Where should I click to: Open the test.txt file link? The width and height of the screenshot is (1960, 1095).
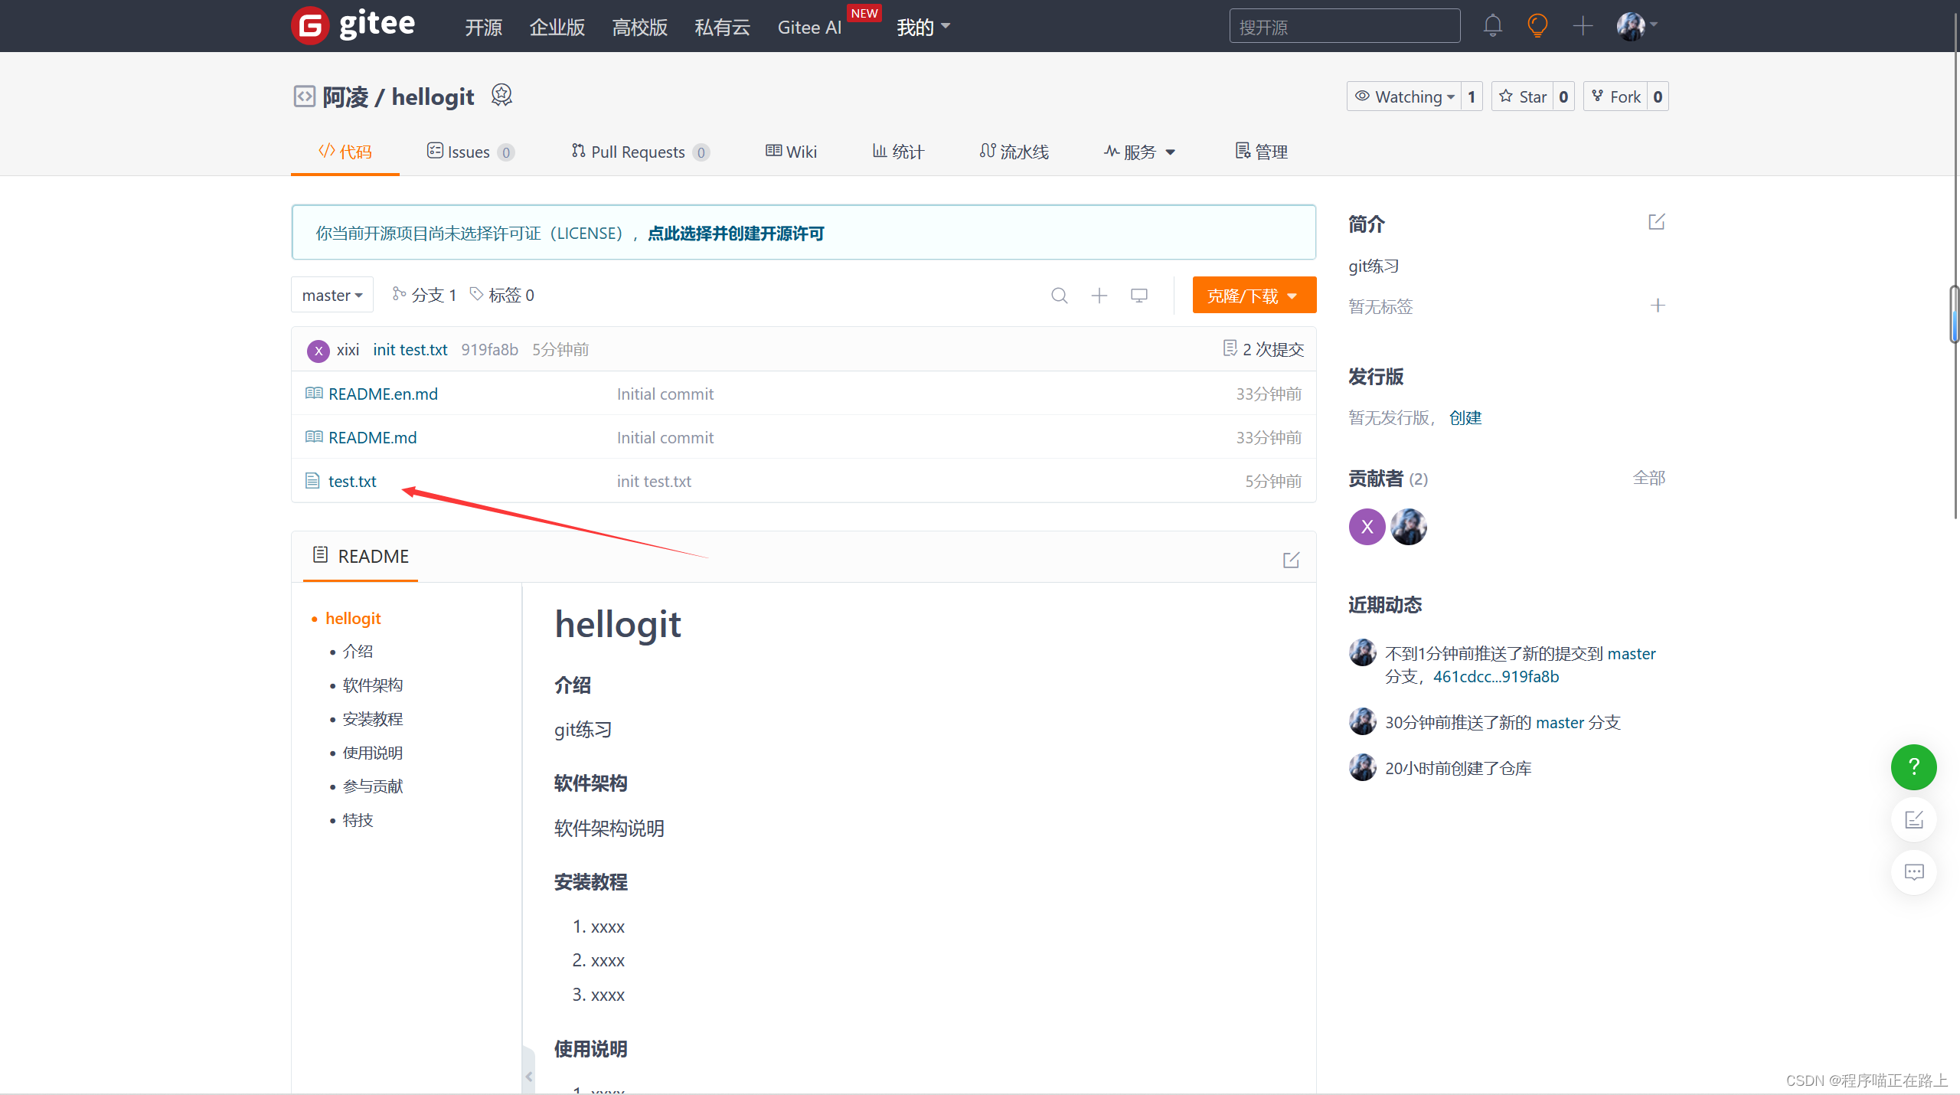[352, 481]
